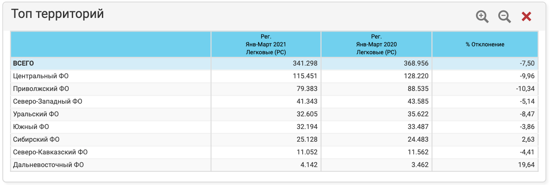Choose the Южный ФО row

(x=31, y=127)
